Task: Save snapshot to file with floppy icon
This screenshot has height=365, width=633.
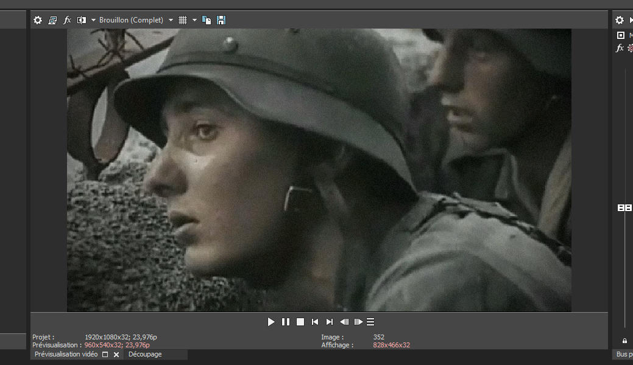Action: (x=221, y=20)
